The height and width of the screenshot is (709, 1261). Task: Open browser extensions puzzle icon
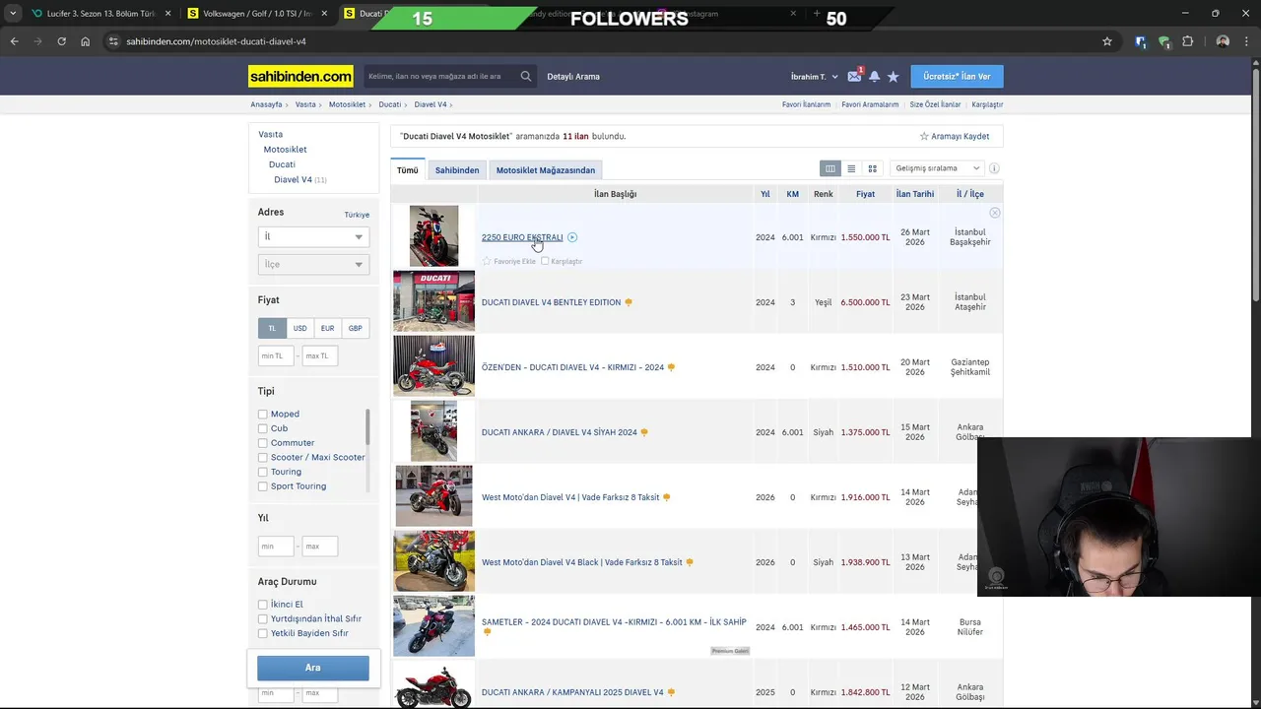1187,41
